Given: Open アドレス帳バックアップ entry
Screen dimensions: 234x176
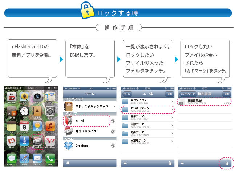Looking at the screenshot, I should tap(90, 106).
